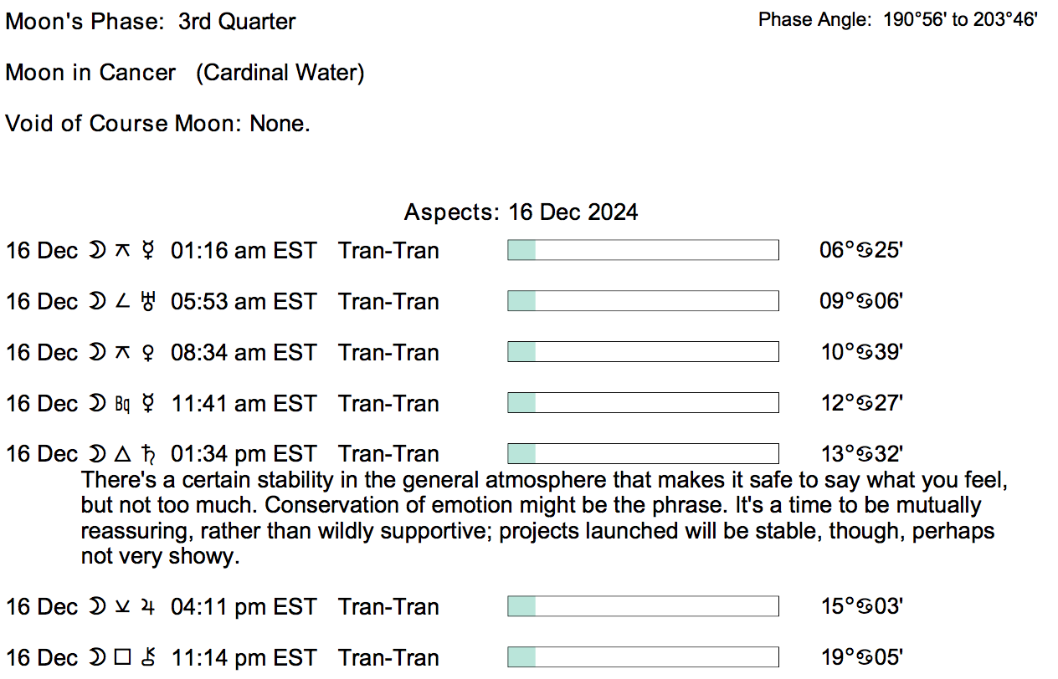1058x679 pixels.
Task: Click the square aspect symbol at 11:14 pm
Action: coord(122,658)
